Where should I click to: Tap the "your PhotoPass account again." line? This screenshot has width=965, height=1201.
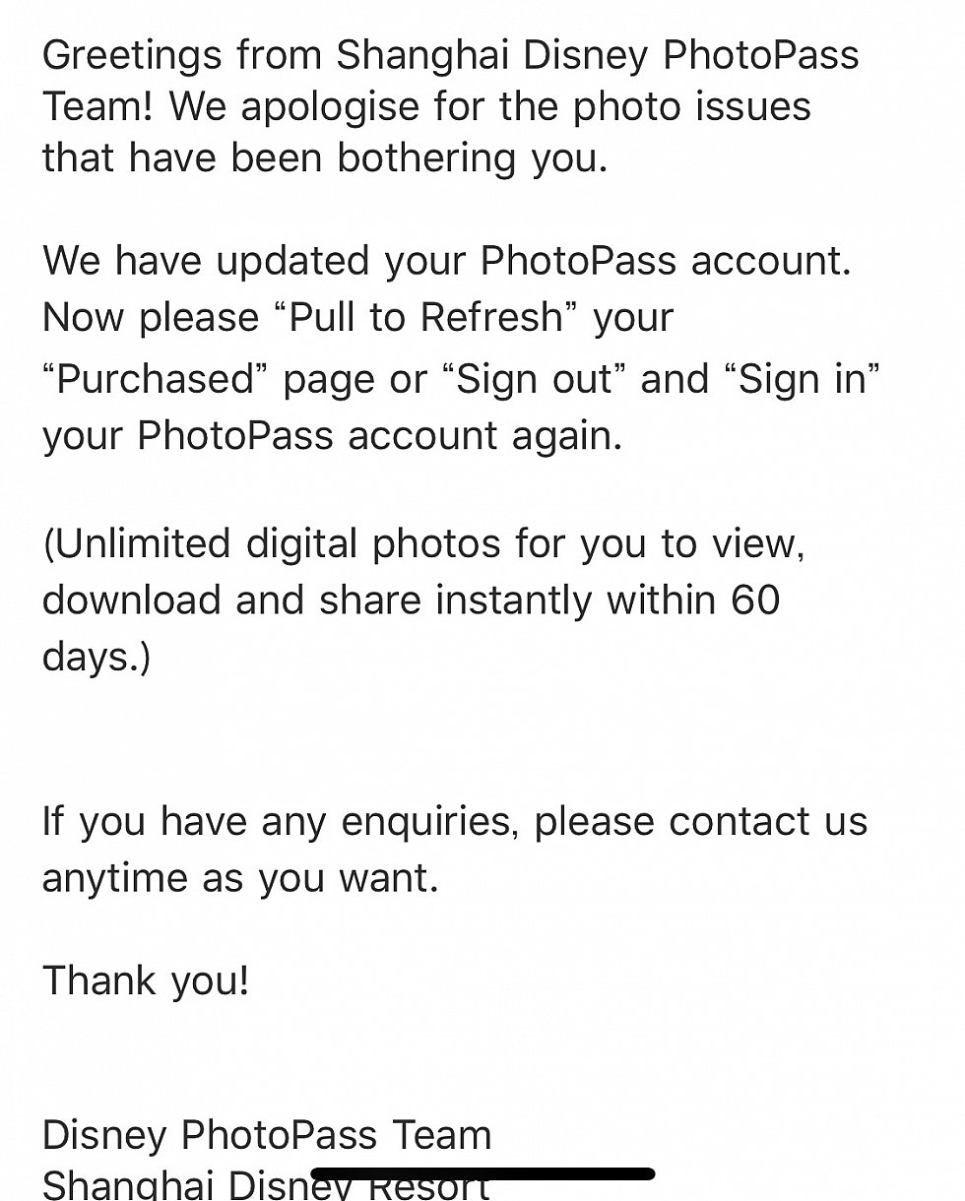(333, 436)
